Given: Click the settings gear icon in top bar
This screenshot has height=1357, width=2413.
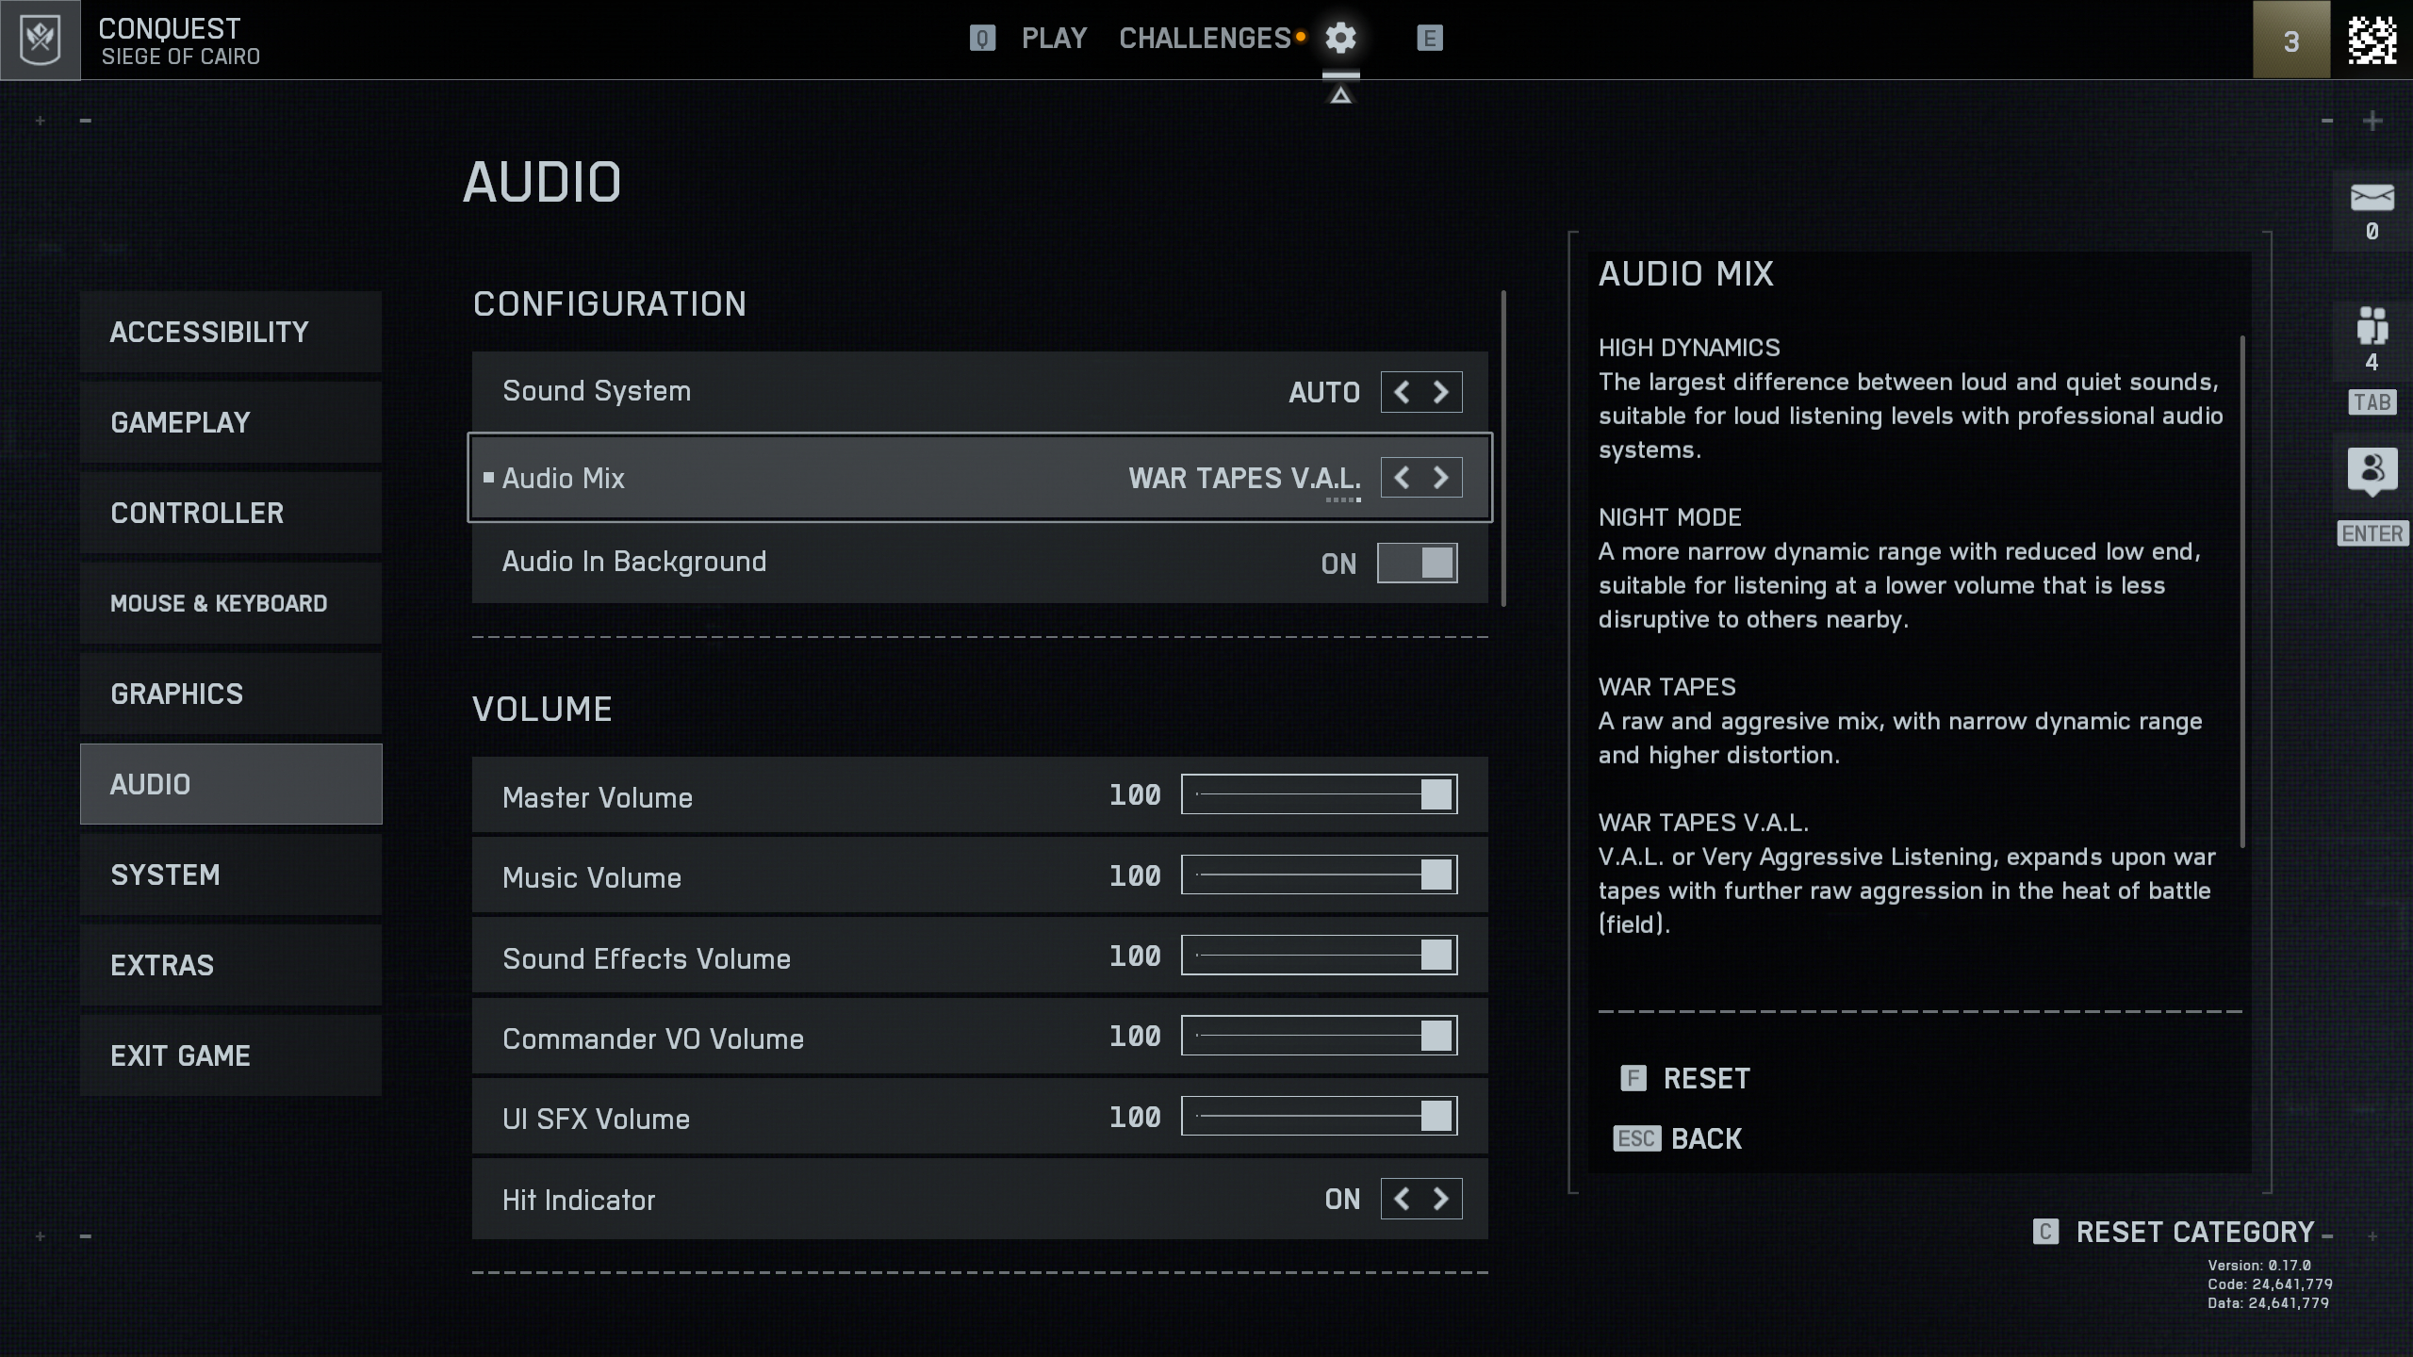Looking at the screenshot, I should [1339, 39].
